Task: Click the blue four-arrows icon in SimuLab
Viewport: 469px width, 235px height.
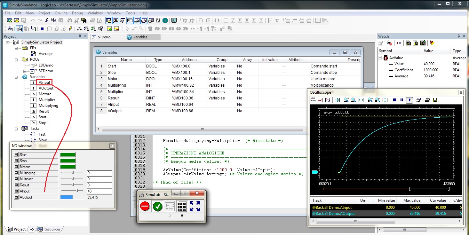Action: pos(195,206)
